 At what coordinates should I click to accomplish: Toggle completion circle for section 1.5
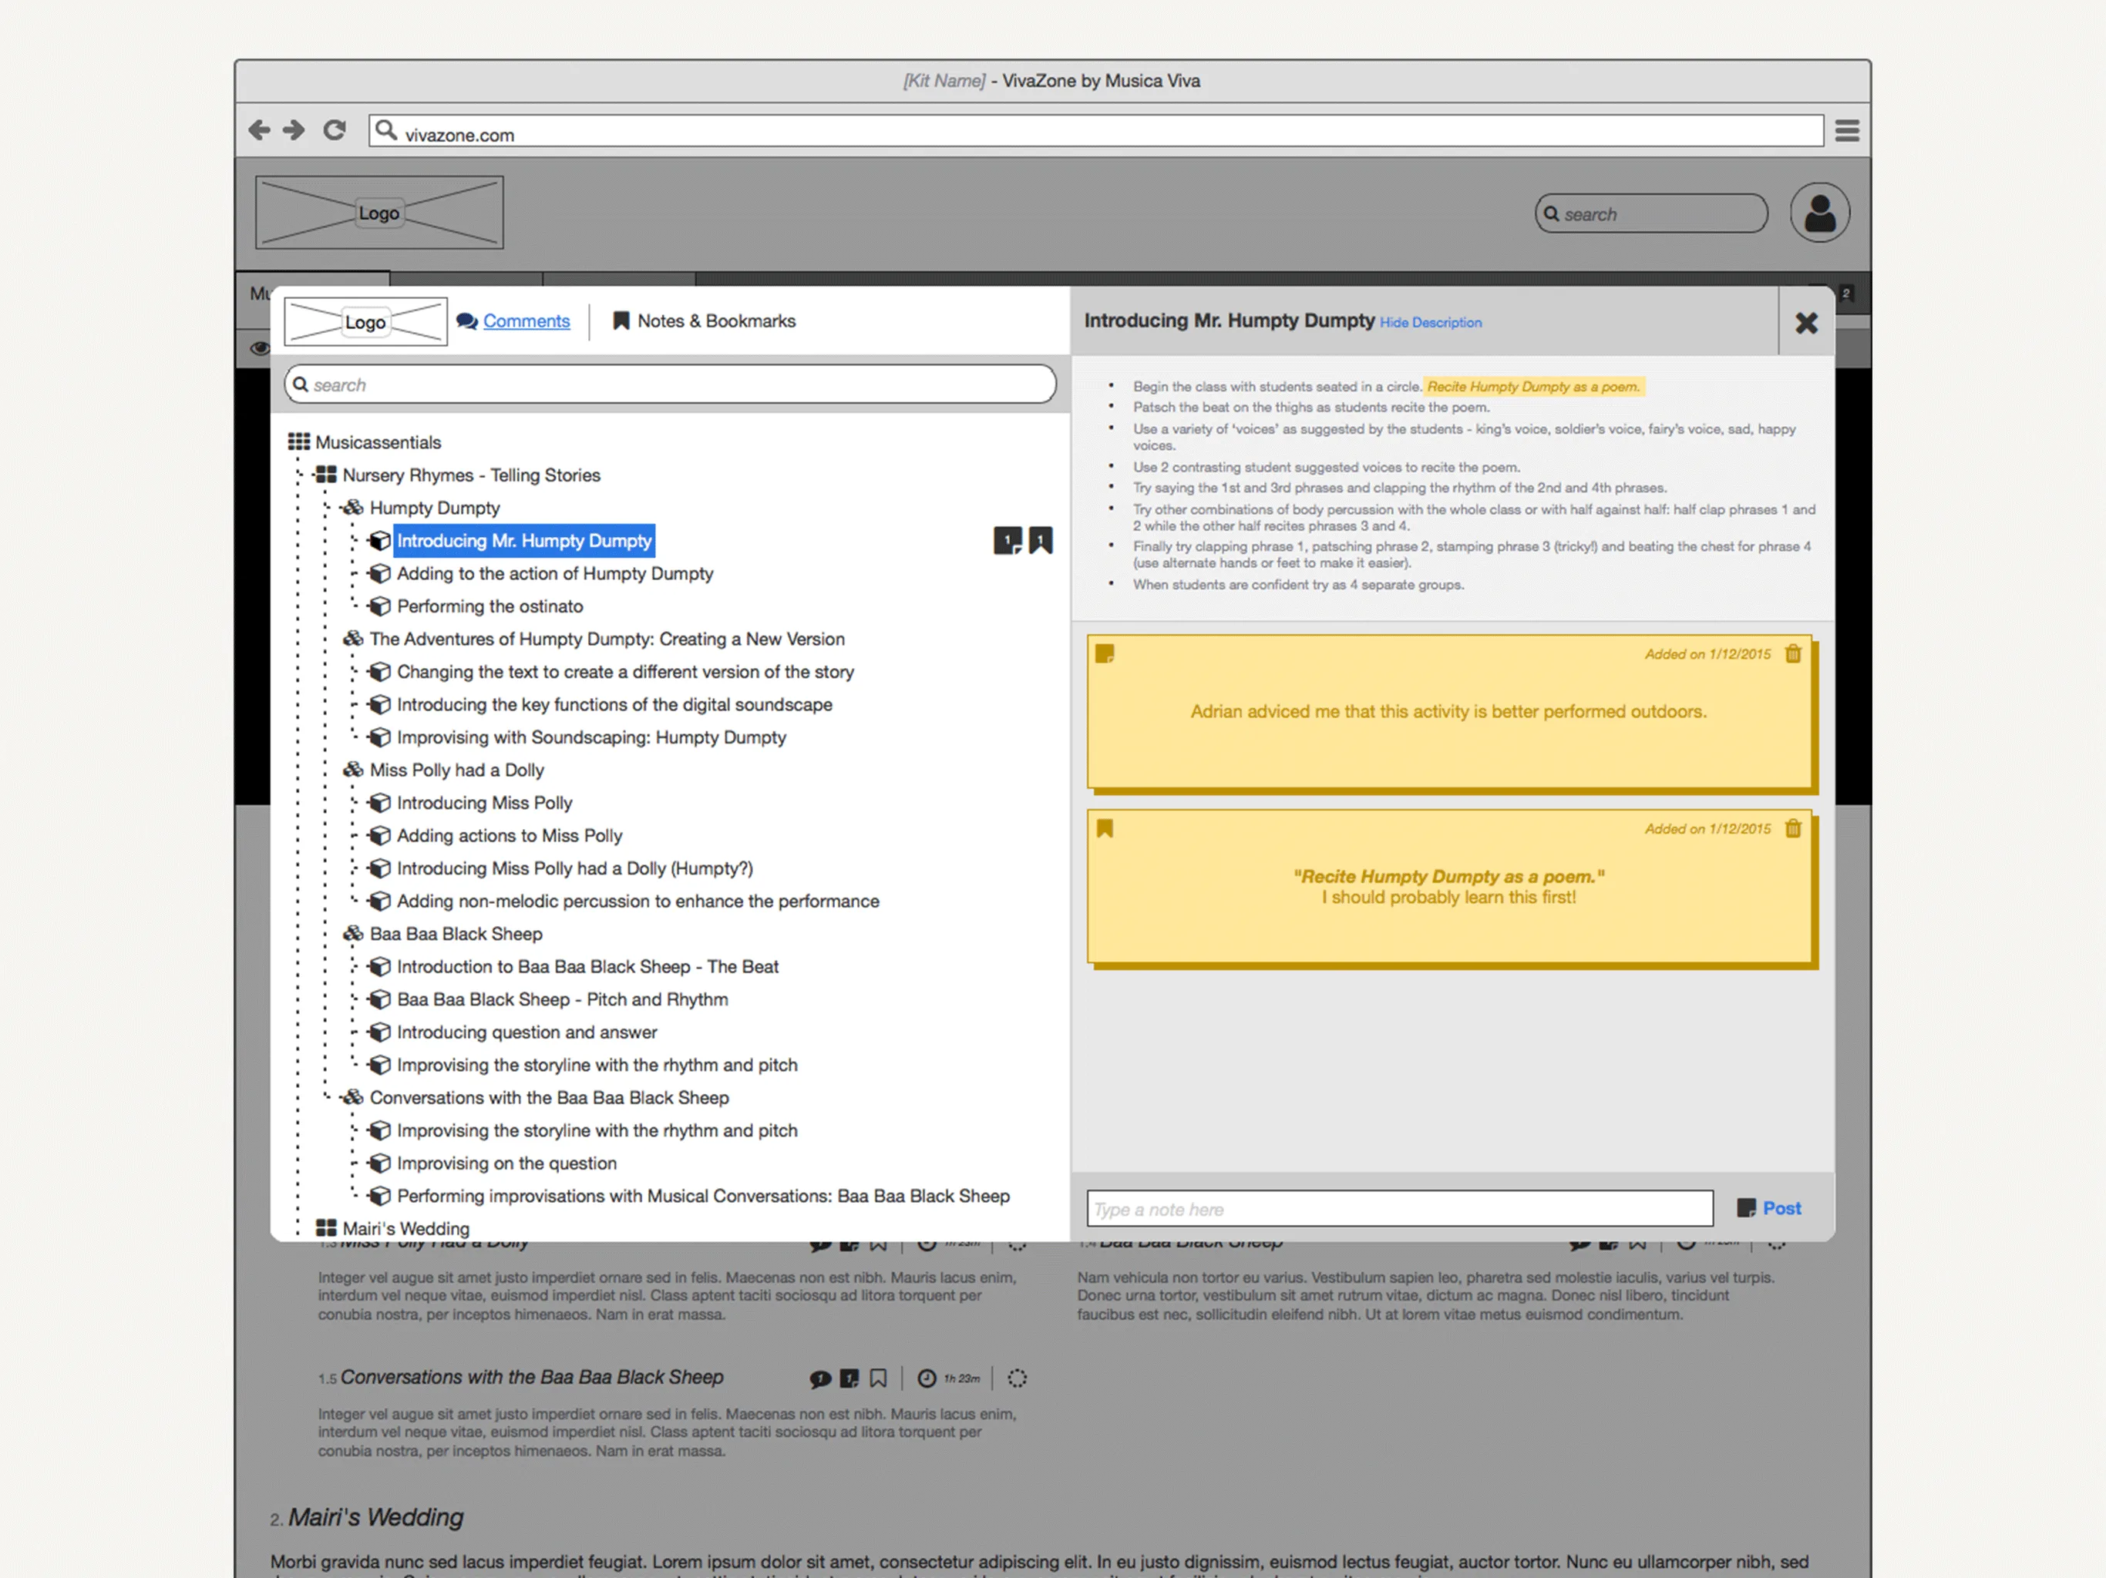point(1017,1378)
